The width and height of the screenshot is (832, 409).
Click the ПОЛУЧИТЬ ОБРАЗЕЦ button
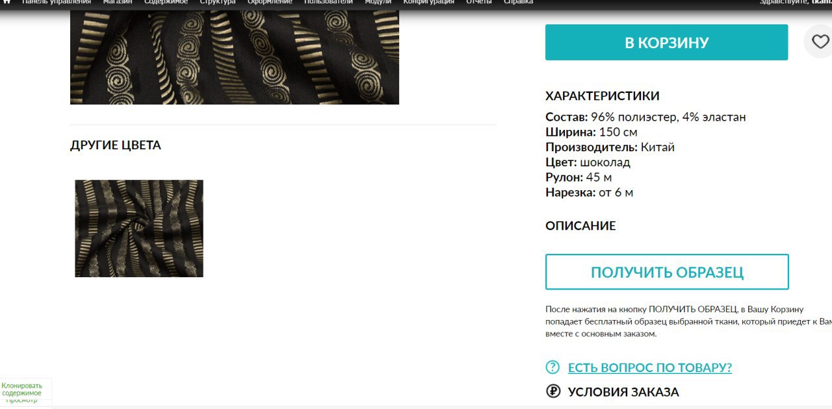tap(667, 272)
